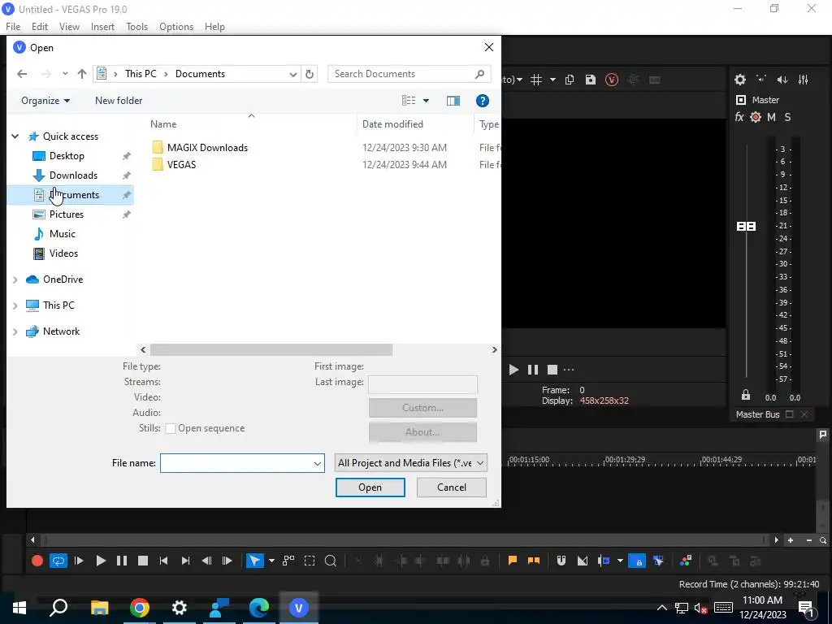Open Mixing Console faders icon

click(804, 80)
